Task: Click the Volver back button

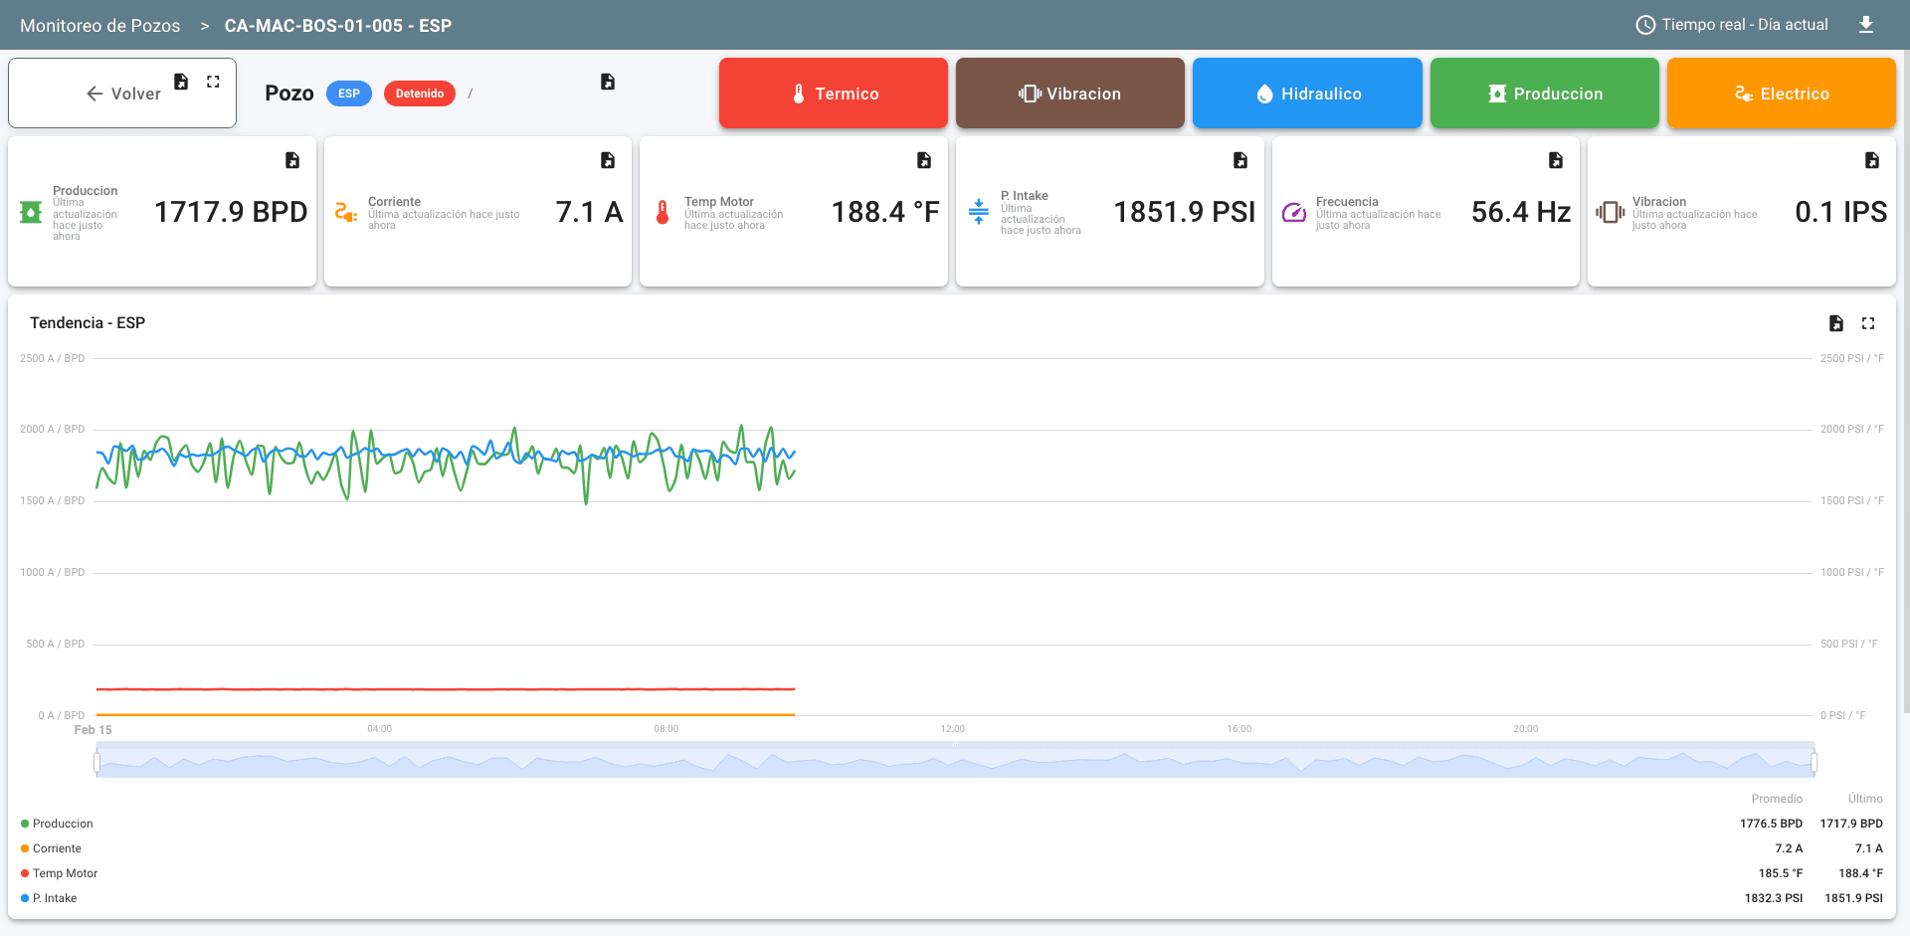Action: (121, 93)
